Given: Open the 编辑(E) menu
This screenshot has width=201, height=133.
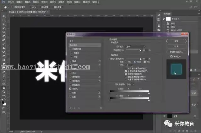Looking at the screenshot, I should [x=19, y=2].
